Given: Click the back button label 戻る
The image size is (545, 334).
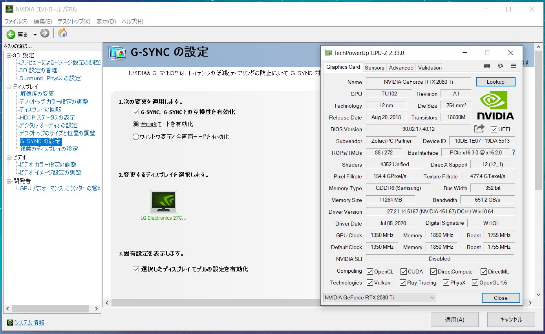Looking at the screenshot, I should tap(23, 35).
